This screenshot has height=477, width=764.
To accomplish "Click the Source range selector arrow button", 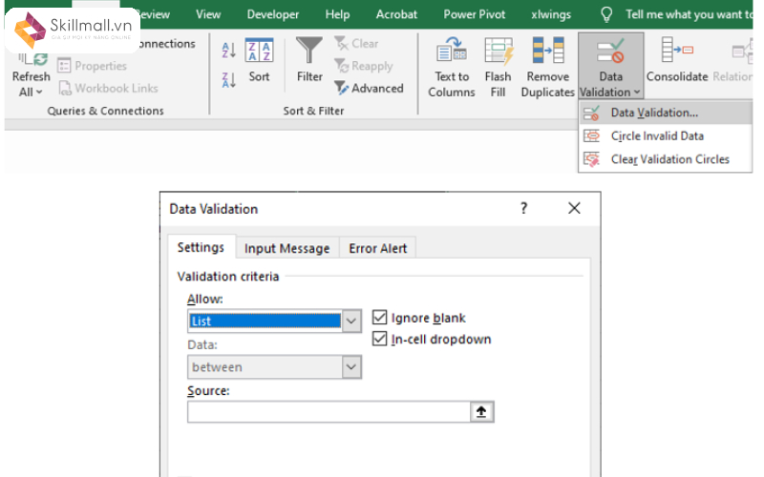I will [481, 412].
